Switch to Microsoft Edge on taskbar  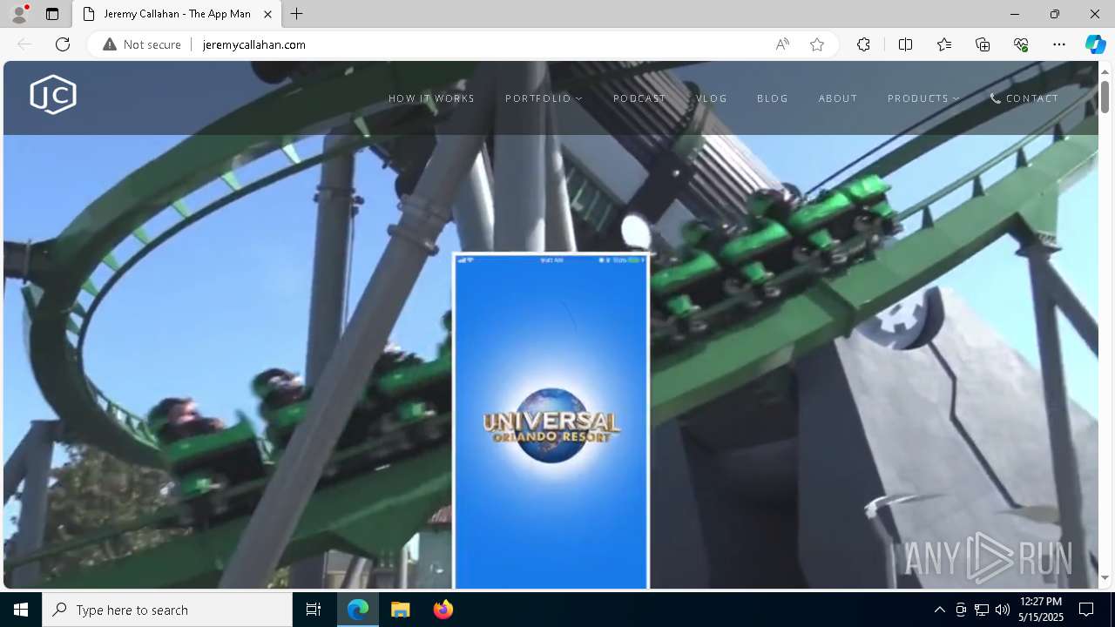[x=358, y=610]
